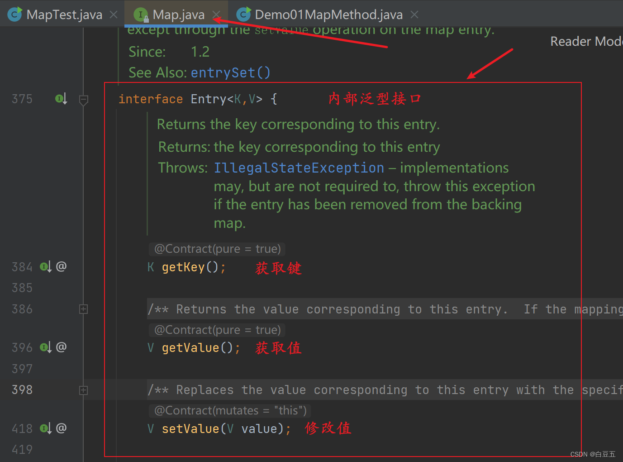Click the @ annotation gutter icon beside setValue
The height and width of the screenshot is (462, 623).
click(x=61, y=428)
